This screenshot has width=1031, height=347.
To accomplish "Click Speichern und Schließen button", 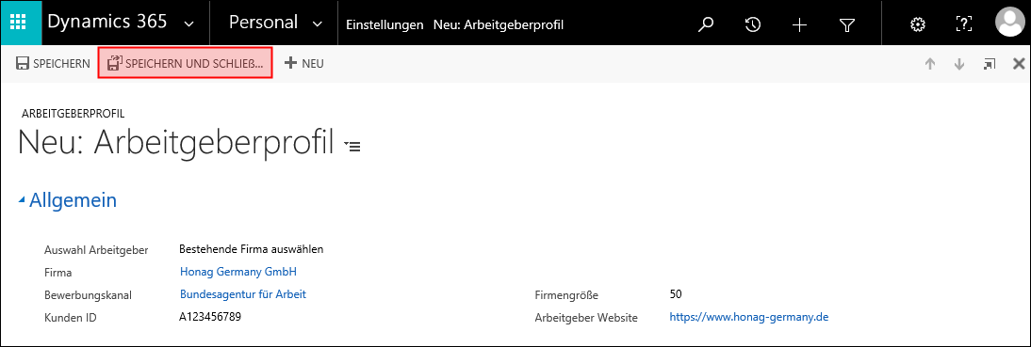I will pyautogui.click(x=185, y=64).
